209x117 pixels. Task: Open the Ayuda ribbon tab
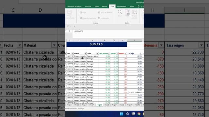point(132,6)
